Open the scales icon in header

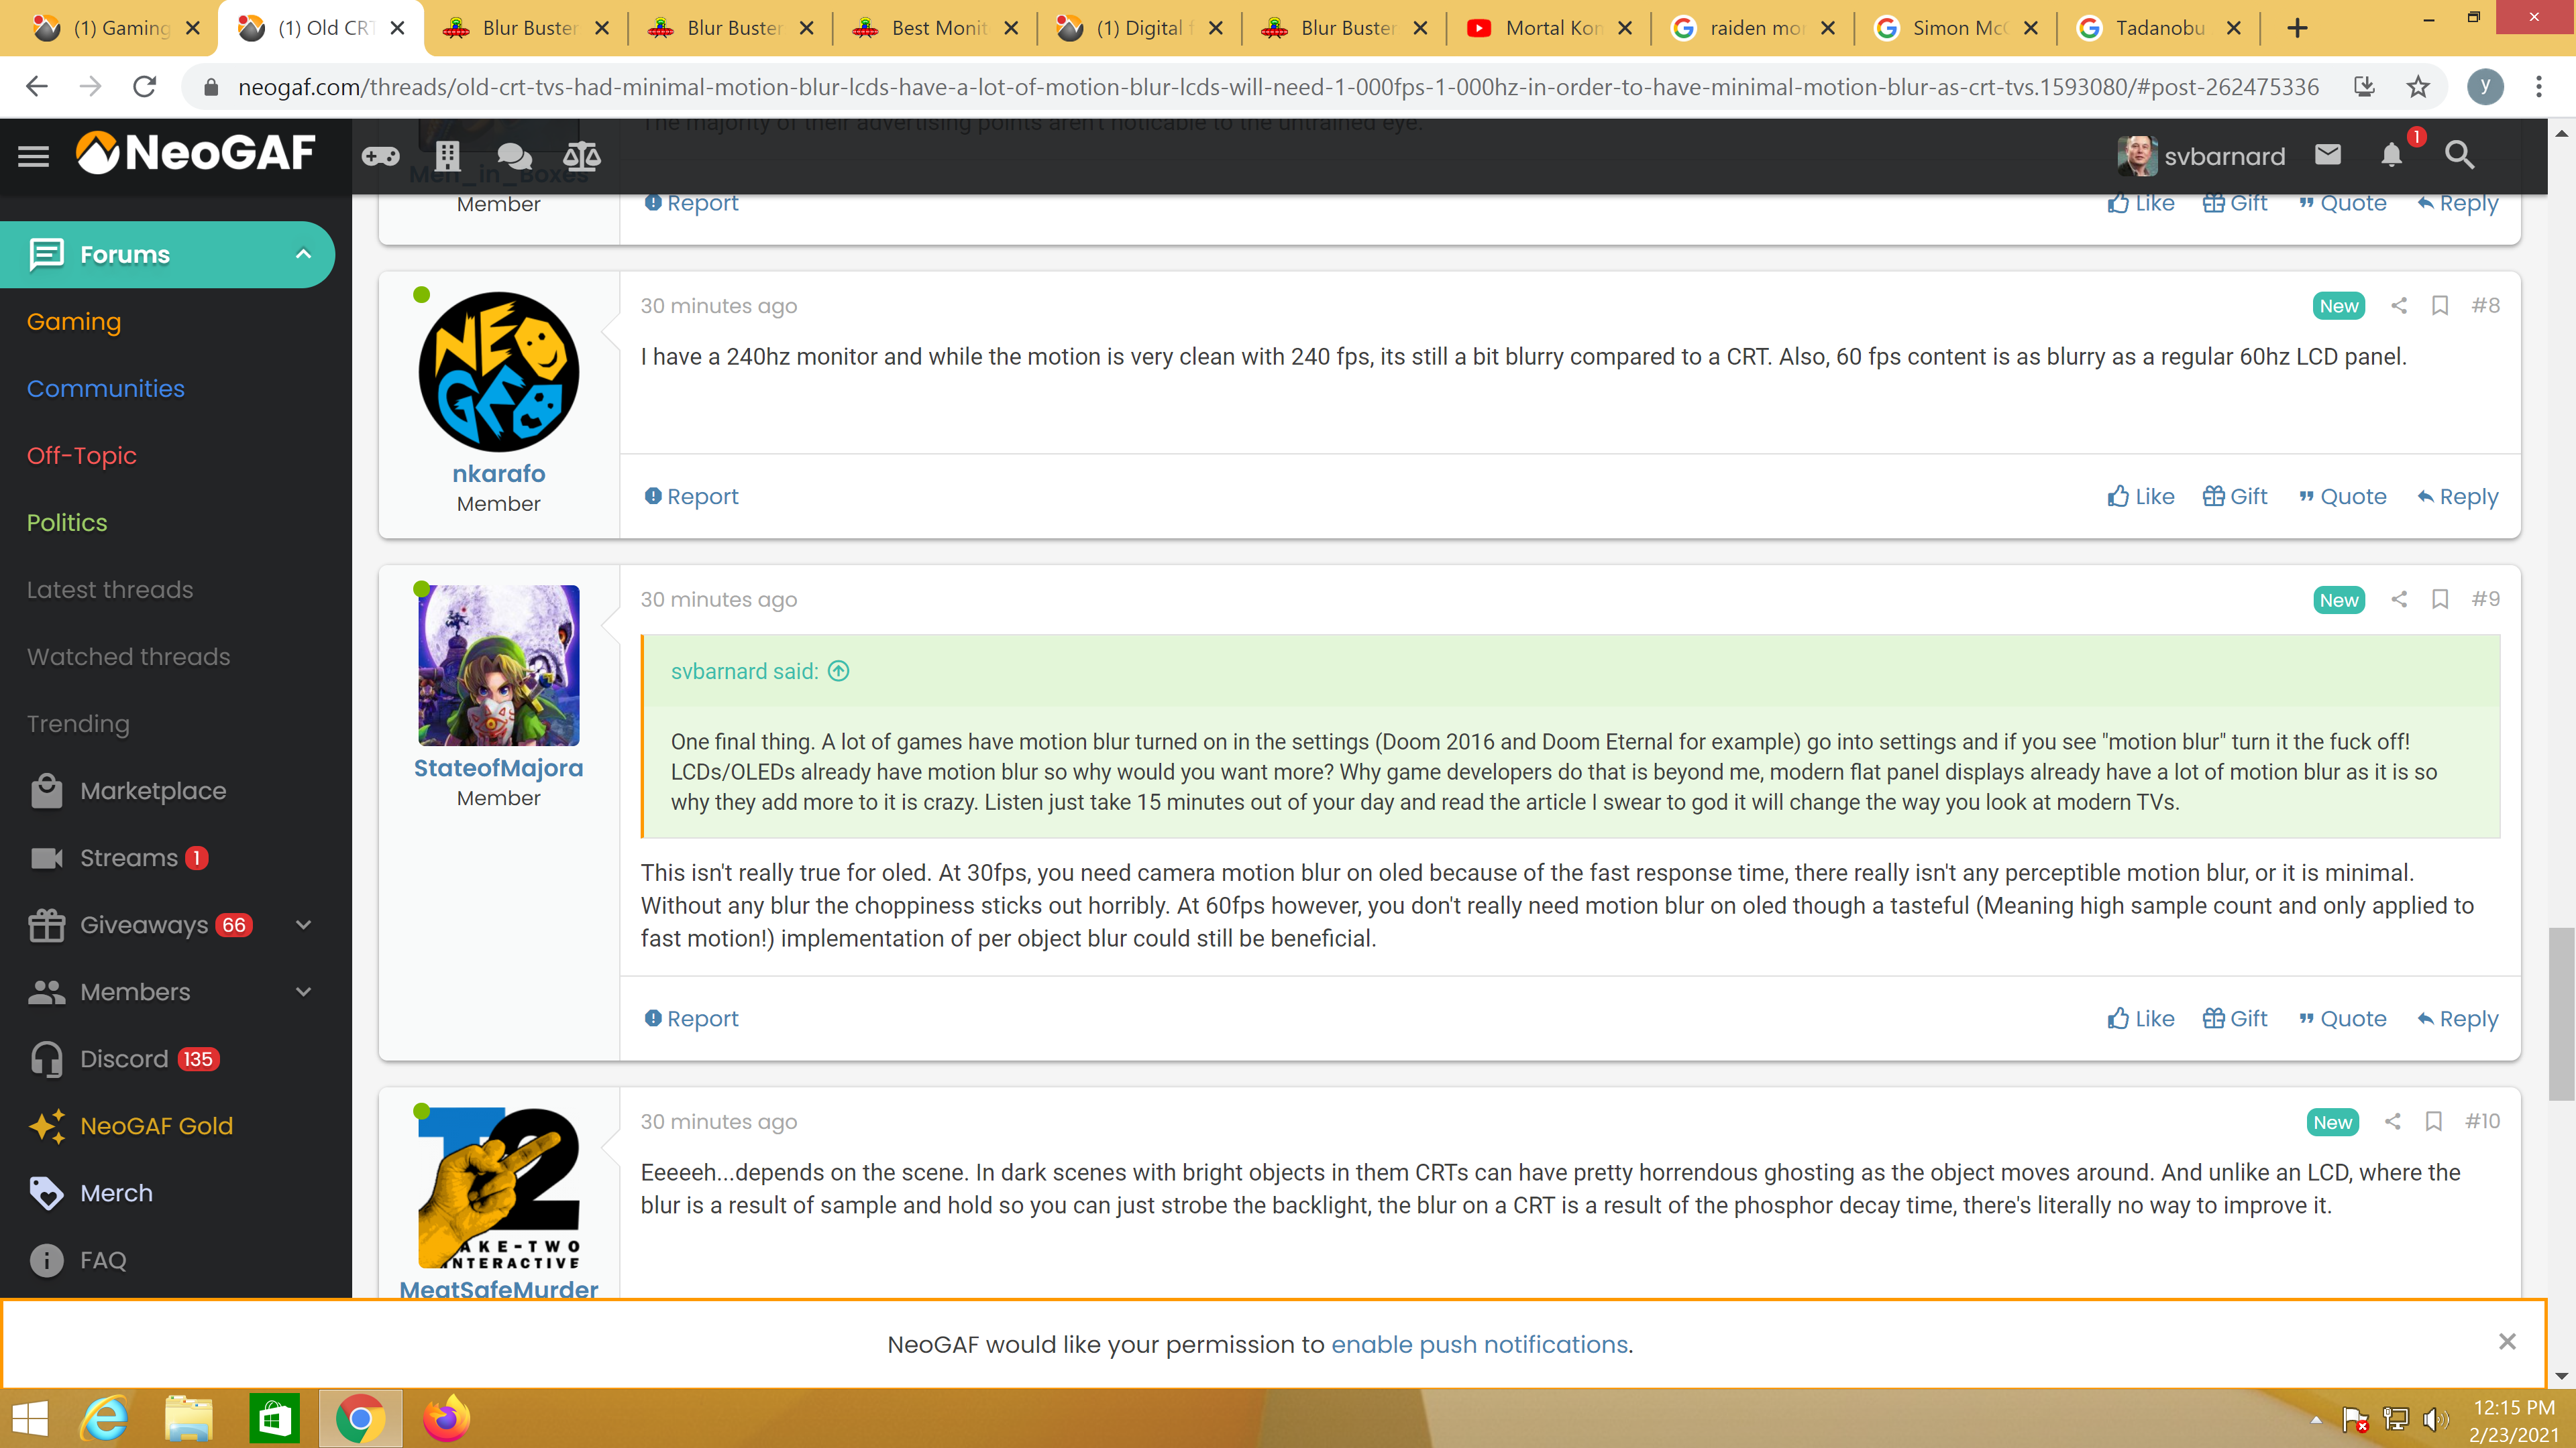[x=581, y=156]
